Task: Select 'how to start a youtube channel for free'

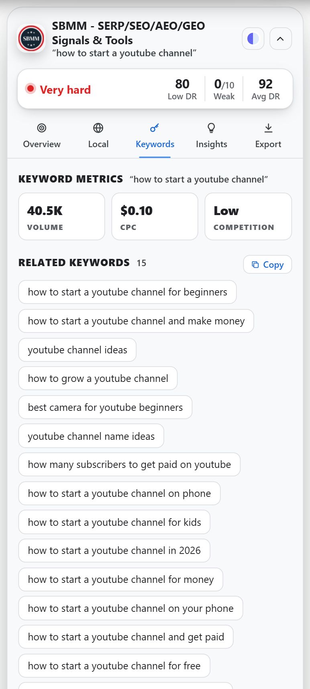Action: 114,666
